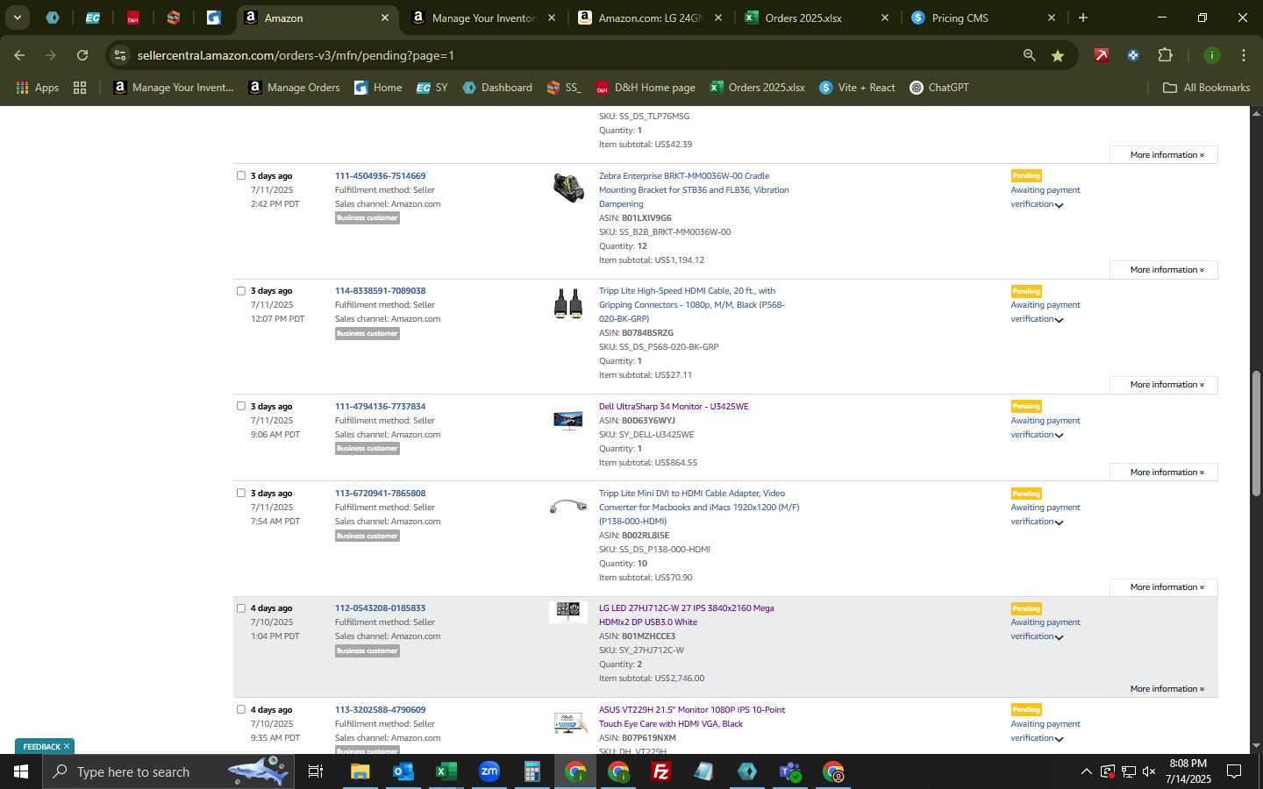Screen dimensions: 1263x789
Task: Click the HDMI cable product thumbnail
Action: tap(568, 303)
